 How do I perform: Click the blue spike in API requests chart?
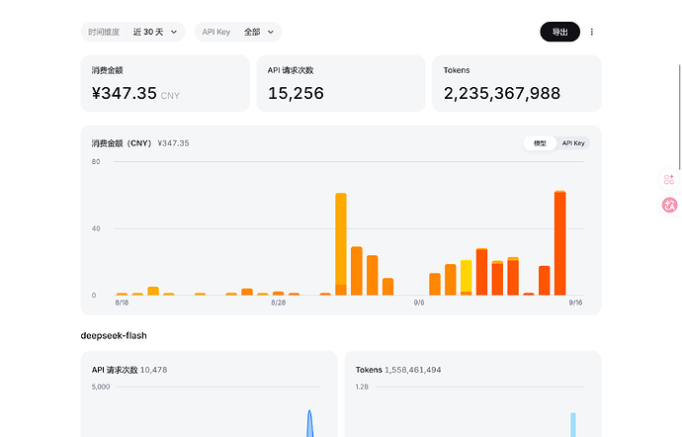[x=309, y=423]
